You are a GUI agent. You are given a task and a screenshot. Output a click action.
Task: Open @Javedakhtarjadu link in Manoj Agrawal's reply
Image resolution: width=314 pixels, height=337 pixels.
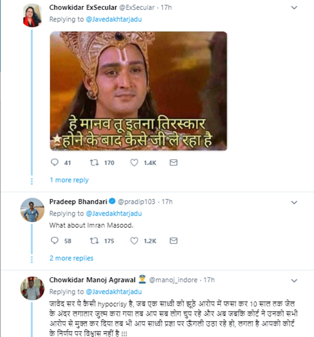[x=114, y=291]
